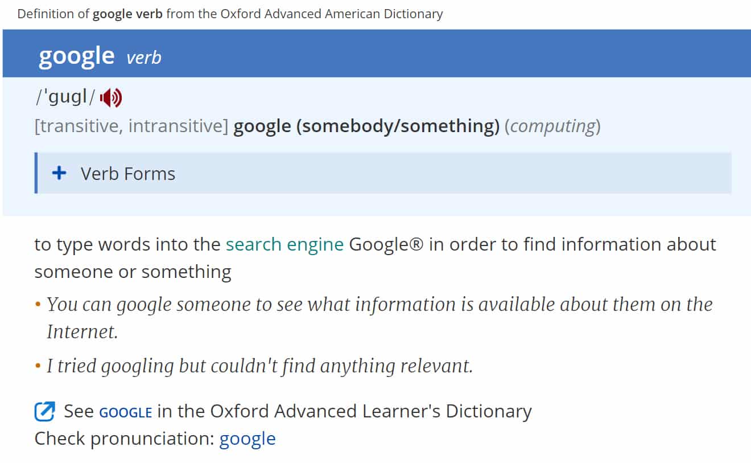
Task: Follow the GOOGLE link to Learner's Dictionary
Action: tap(125, 412)
